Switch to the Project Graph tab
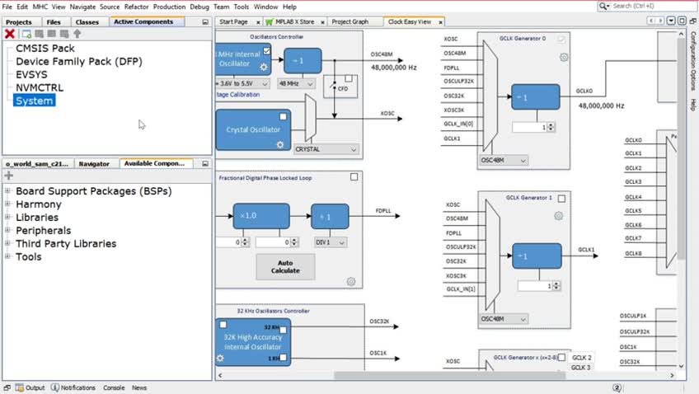The height and width of the screenshot is (394, 699). pyautogui.click(x=349, y=21)
